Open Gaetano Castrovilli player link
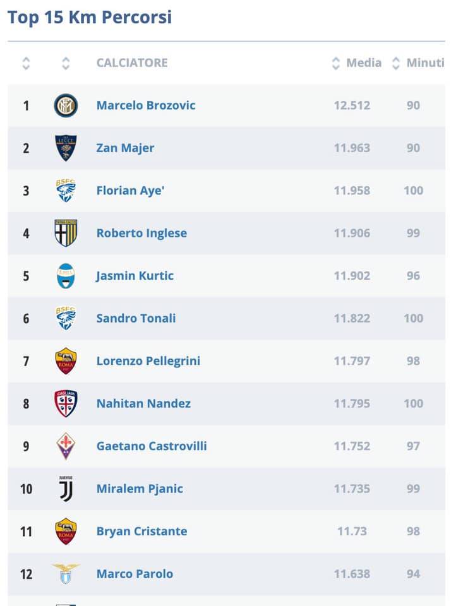456x606 pixels. pos(152,446)
